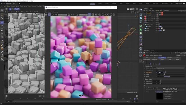Toggle the Override checkbox in Bokeh settings
The height and width of the screenshot is (105, 186).
click(151, 64)
